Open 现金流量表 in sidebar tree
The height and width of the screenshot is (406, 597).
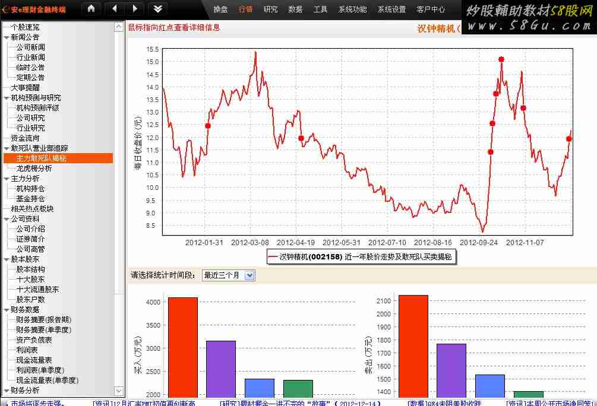34,360
